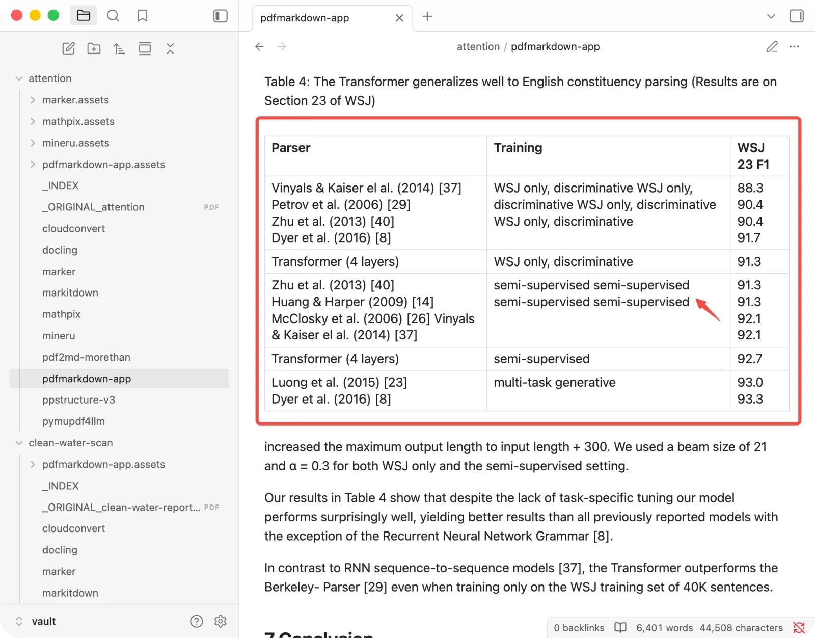The height and width of the screenshot is (638, 815).
Task: Click the 44,508 characters count in status bar
Action: [741, 628]
